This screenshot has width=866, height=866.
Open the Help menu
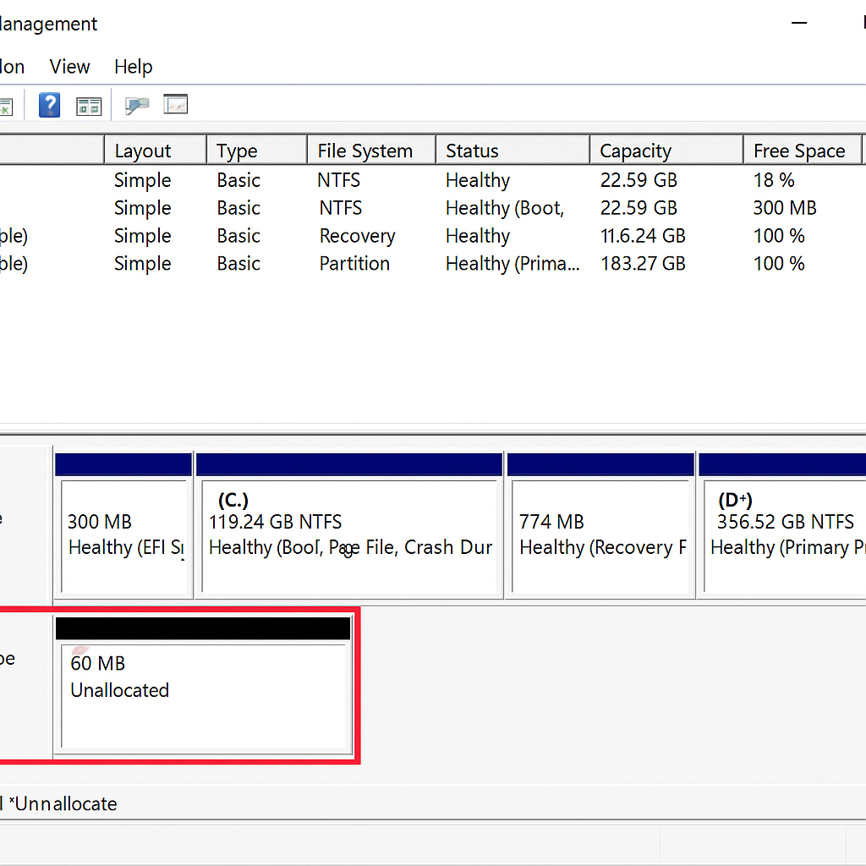133,67
